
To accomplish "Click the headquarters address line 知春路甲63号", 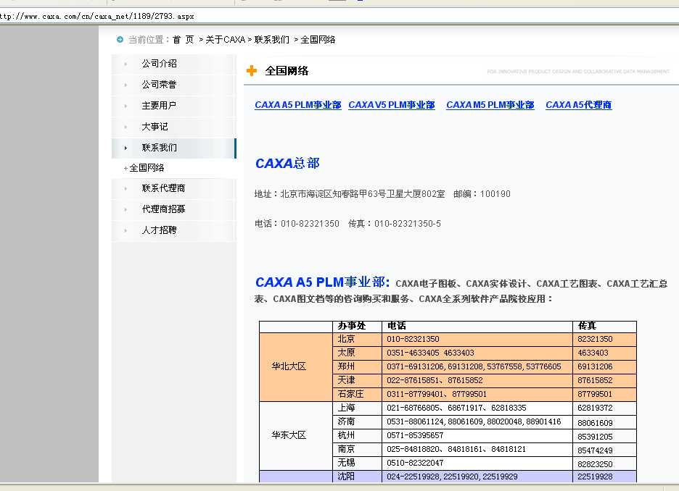I will pos(350,194).
